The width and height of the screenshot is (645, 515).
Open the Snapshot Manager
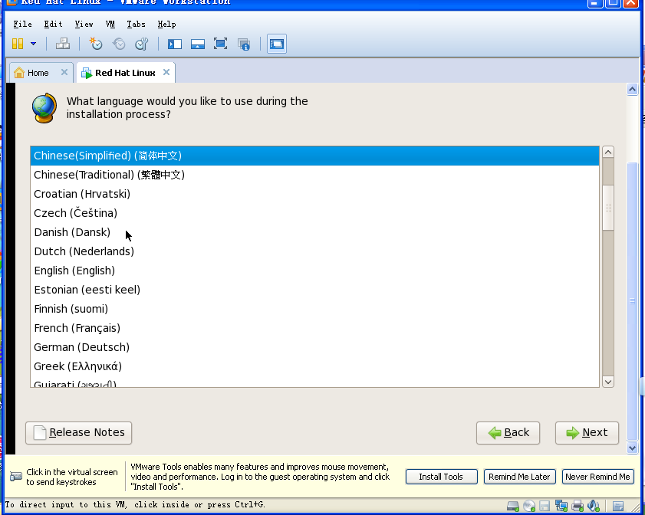click(141, 44)
